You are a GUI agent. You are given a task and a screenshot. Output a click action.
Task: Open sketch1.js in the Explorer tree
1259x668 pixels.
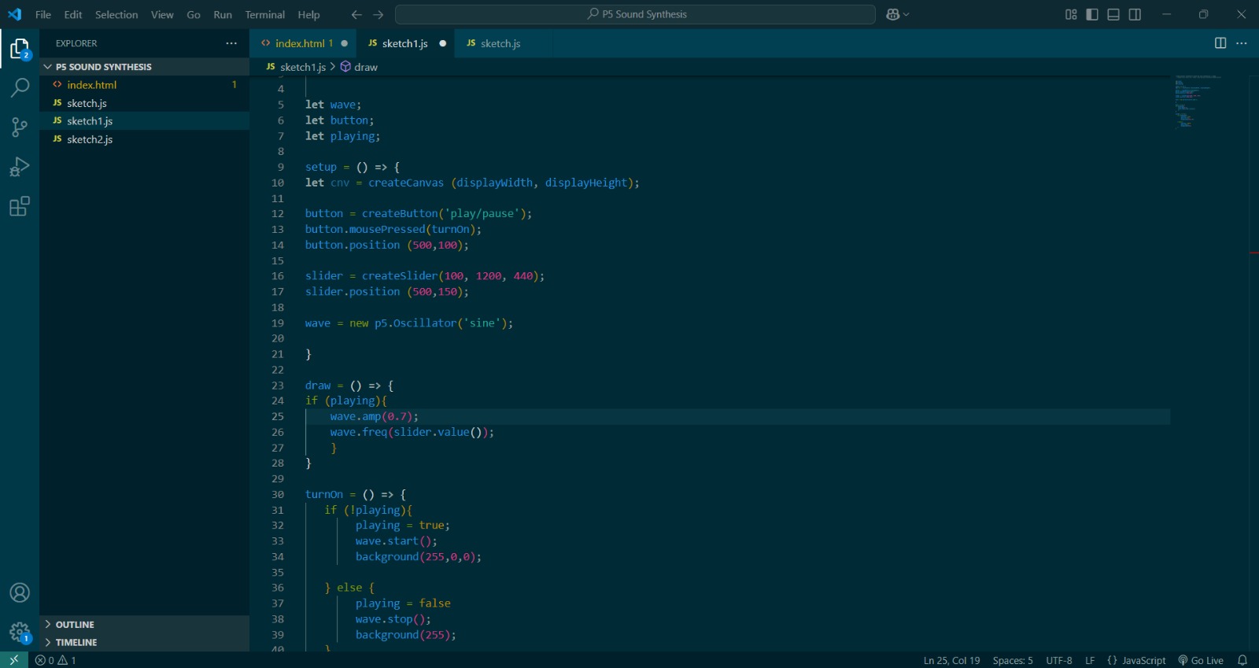click(x=144, y=121)
